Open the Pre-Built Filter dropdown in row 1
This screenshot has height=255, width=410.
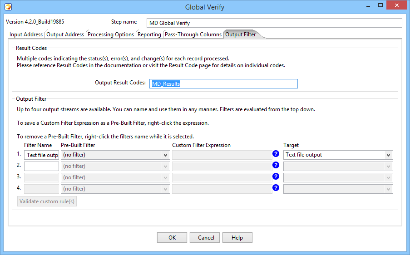(x=115, y=155)
